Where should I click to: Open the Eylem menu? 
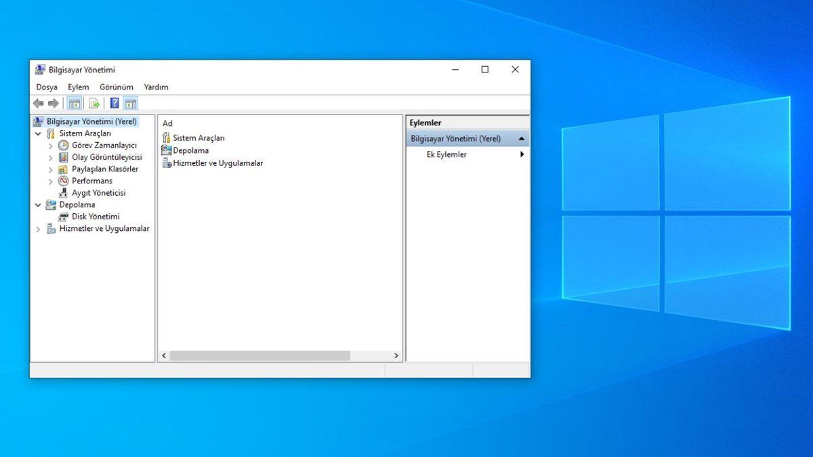[x=78, y=87]
